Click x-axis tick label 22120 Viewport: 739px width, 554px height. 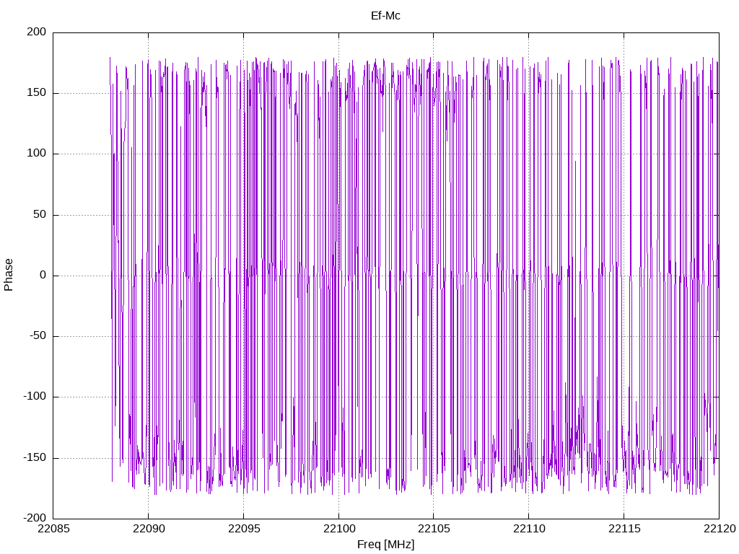720,529
